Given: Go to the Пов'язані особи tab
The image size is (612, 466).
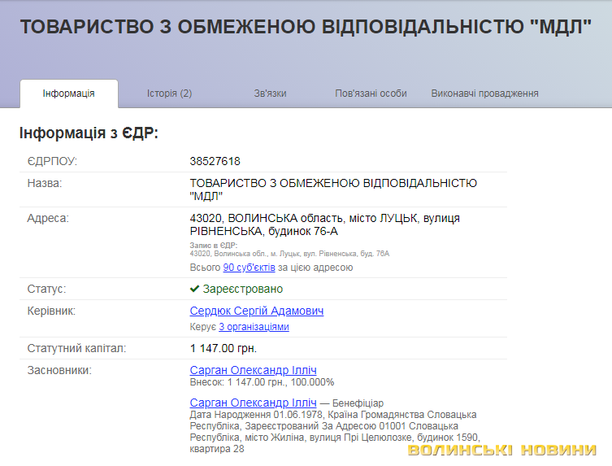Looking at the screenshot, I should coord(371,94).
